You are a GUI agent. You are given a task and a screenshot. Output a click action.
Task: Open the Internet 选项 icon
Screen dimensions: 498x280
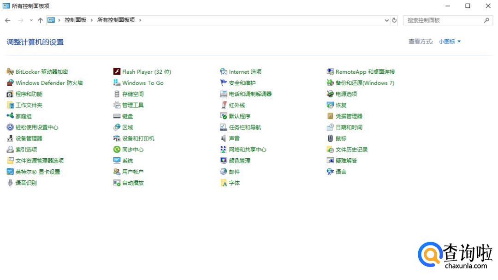pyautogui.click(x=224, y=72)
